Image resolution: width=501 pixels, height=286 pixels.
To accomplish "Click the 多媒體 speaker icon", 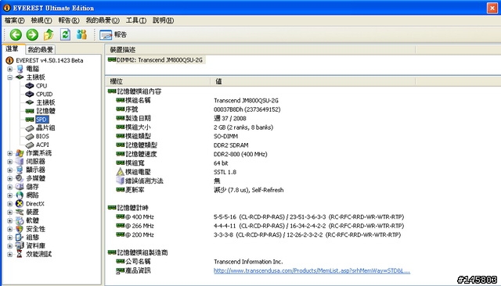I will [x=20, y=178].
